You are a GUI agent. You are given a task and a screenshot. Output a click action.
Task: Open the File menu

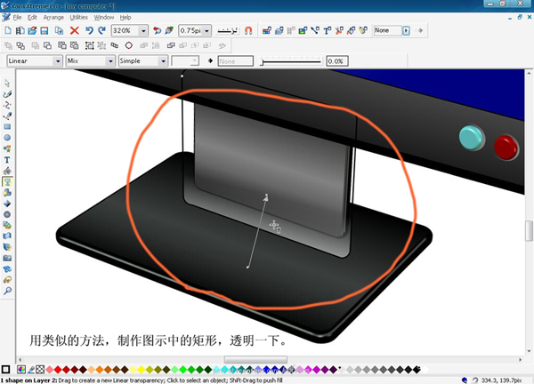pyautogui.click(x=17, y=18)
